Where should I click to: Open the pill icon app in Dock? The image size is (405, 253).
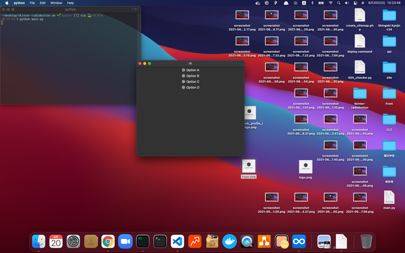pos(282,241)
